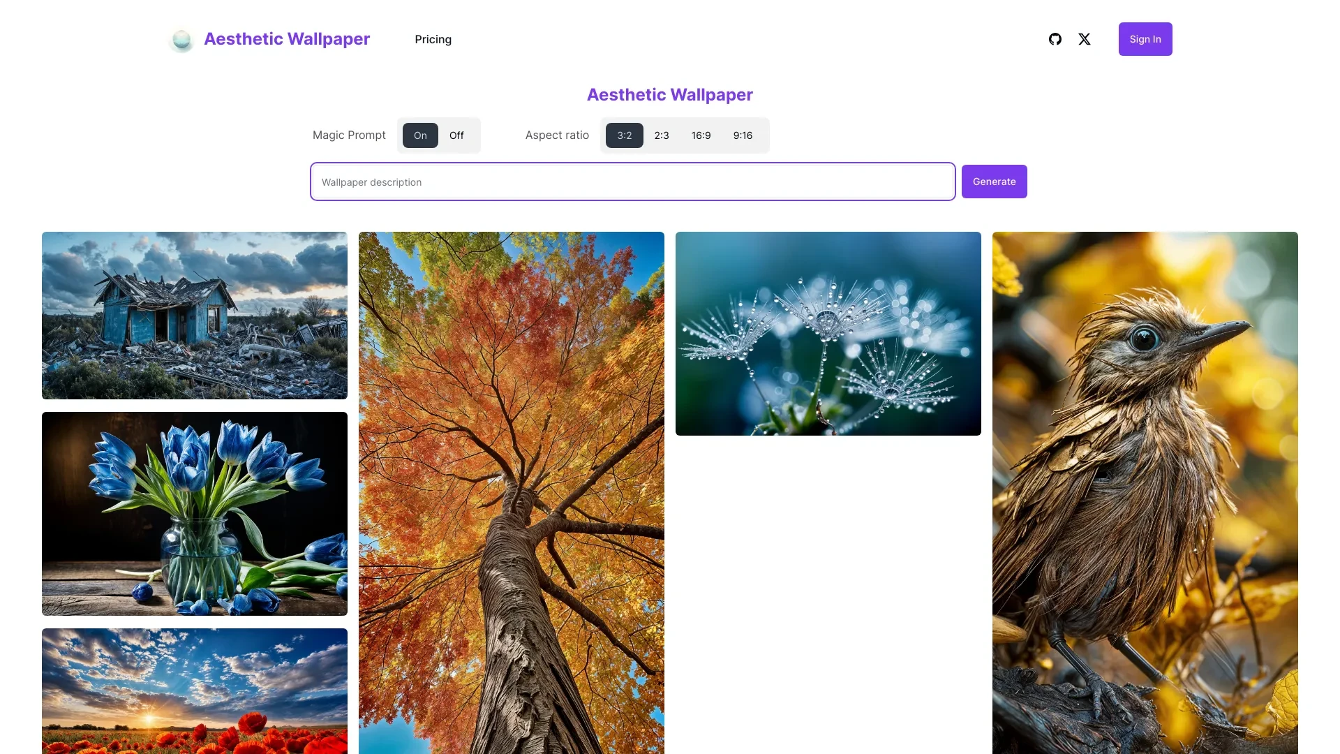
Task: Select the 2:3 aspect ratio button
Action: [x=661, y=135]
